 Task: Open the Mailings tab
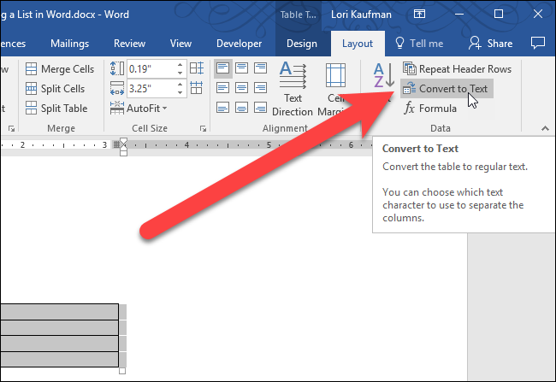69,44
